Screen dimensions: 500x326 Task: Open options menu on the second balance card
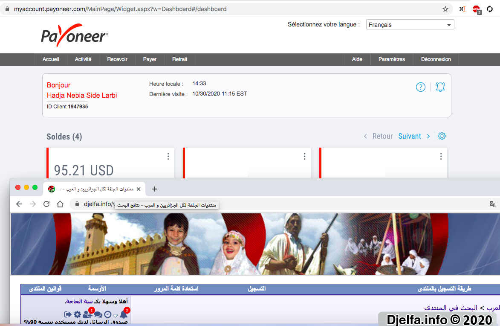point(304,157)
